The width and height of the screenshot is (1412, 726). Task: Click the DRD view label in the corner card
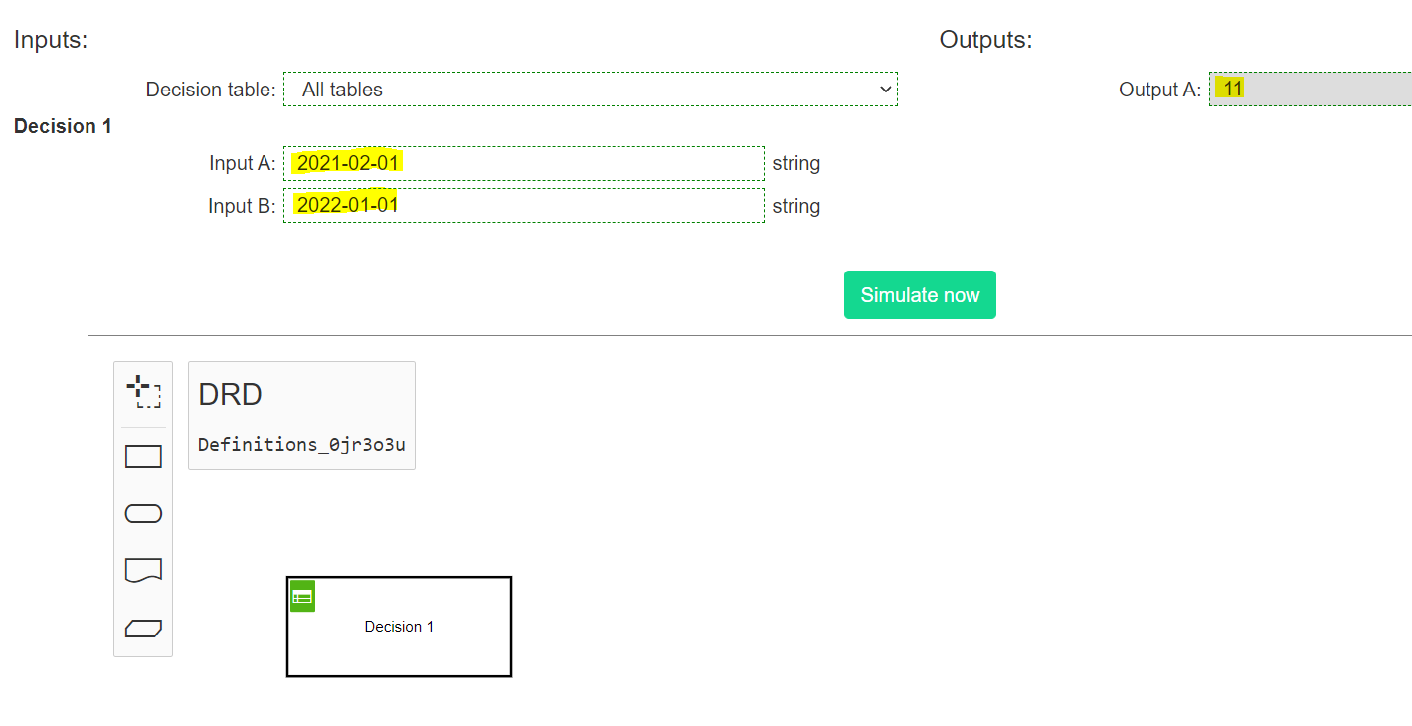[x=229, y=394]
